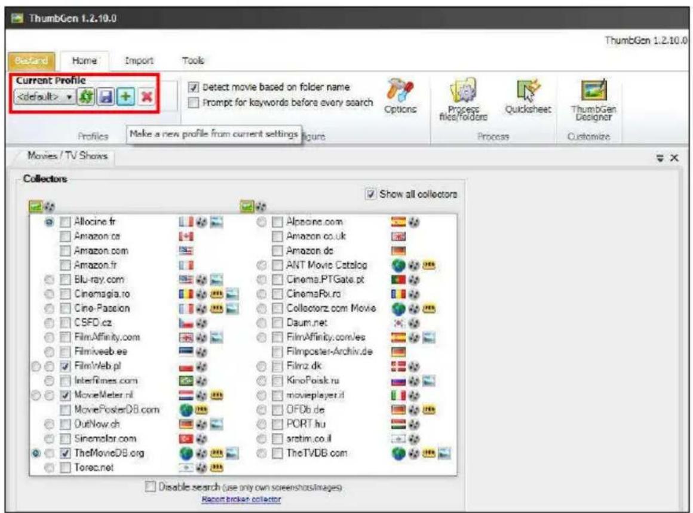Switch to the Tools ribbon tab
Viewport: 693px width, 513px height.
tap(193, 60)
